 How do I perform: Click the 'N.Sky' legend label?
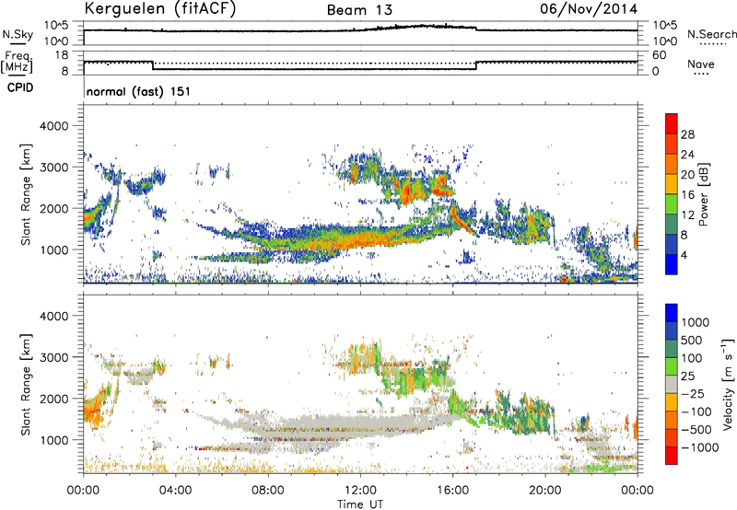(18, 34)
